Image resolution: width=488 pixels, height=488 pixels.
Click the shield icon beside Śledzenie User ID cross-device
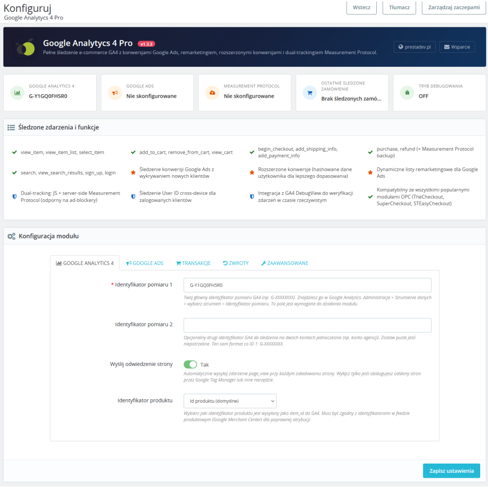coord(133,197)
